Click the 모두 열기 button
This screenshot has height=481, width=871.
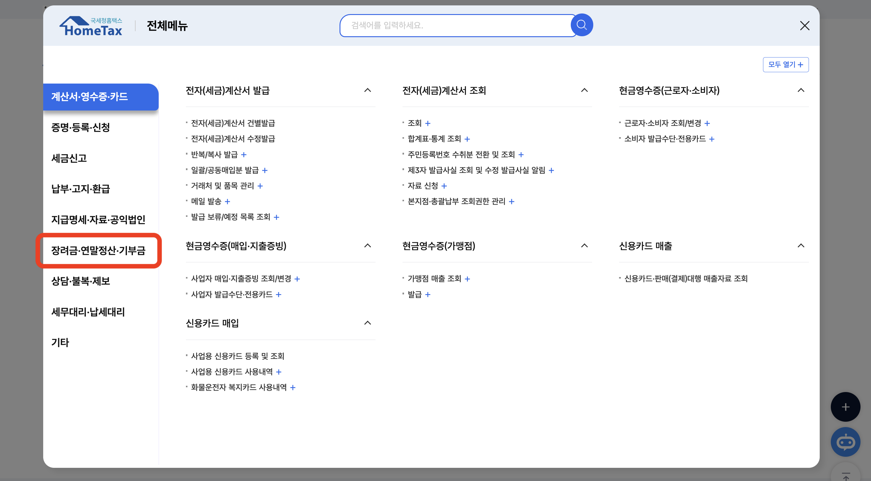(x=785, y=64)
